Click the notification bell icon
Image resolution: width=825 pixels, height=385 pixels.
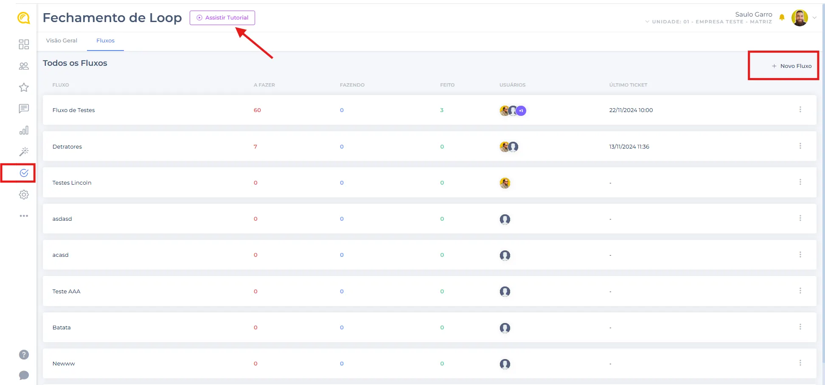[782, 17]
